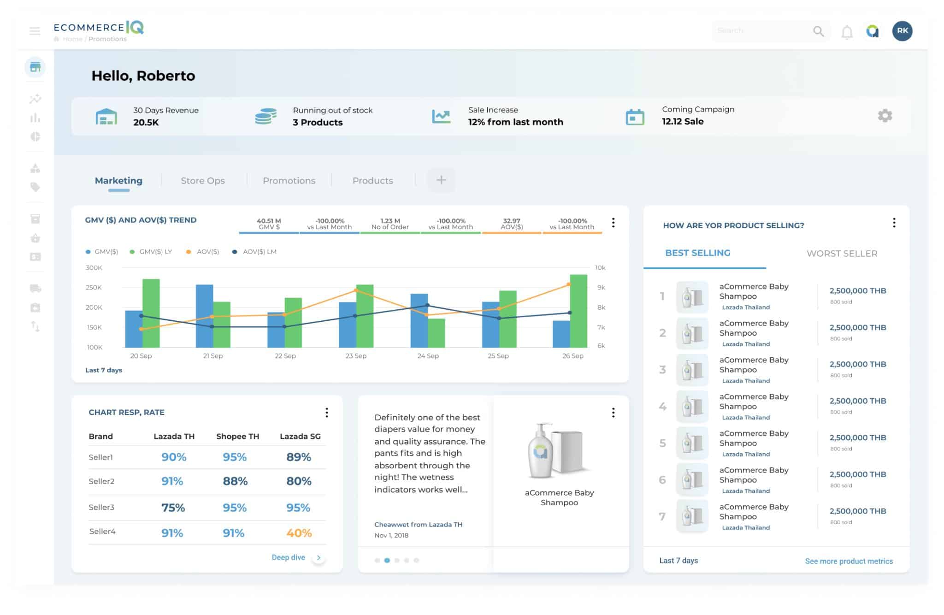Open the RK user avatar menu
944x615 pixels.
[902, 31]
